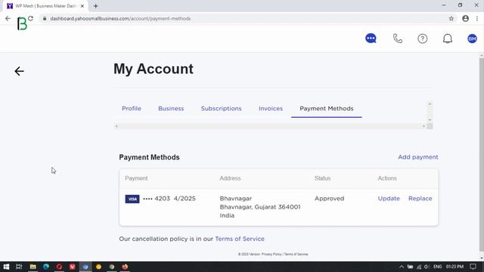Open the Windows Start menu
484x272 pixels.
[x=6, y=267]
